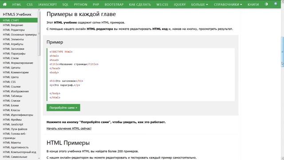Click the page's main vertical scrollbar thumb
The image size is (284, 160).
282,52
